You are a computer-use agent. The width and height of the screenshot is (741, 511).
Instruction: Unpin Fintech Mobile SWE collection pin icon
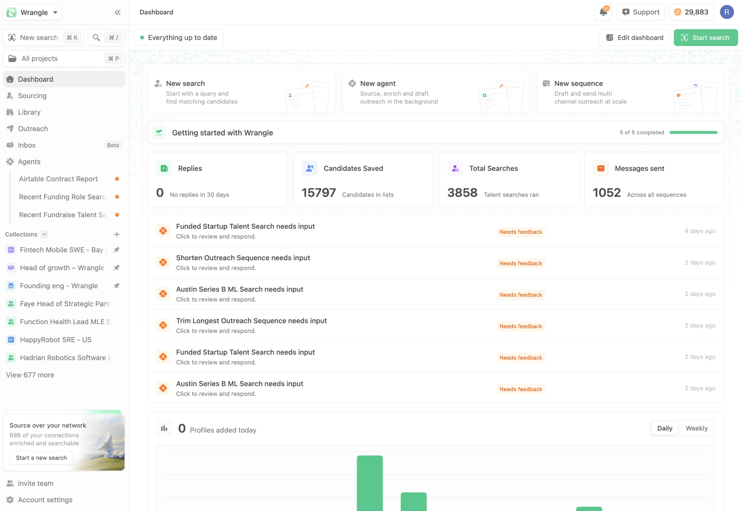pos(116,250)
